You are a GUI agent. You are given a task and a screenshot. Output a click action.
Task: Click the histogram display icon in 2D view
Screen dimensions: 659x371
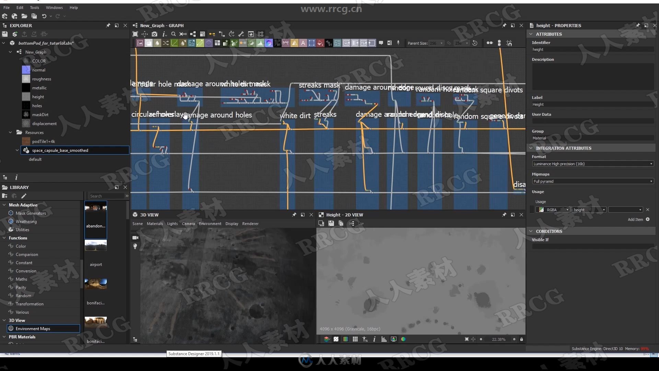(383, 339)
